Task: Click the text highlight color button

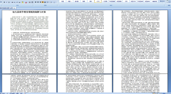Action: [23, 2]
